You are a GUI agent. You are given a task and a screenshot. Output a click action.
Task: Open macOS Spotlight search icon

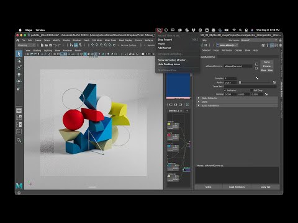click(x=240, y=30)
